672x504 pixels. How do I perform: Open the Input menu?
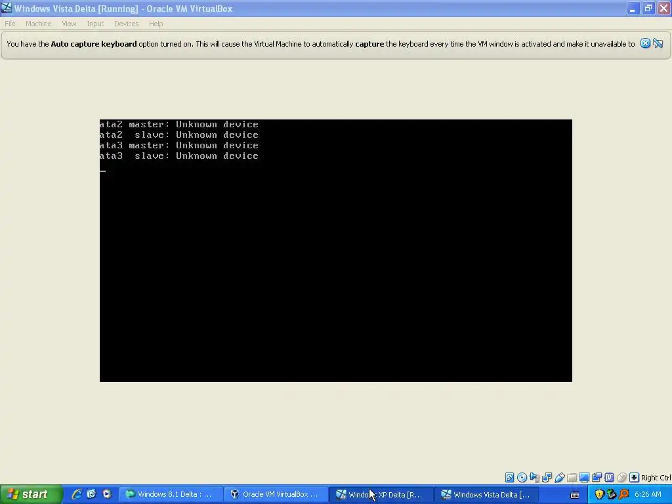click(x=95, y=24)
